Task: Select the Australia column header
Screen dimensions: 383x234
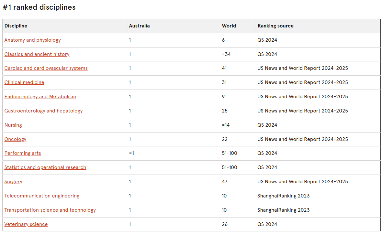Action: (x=139, y=26)
